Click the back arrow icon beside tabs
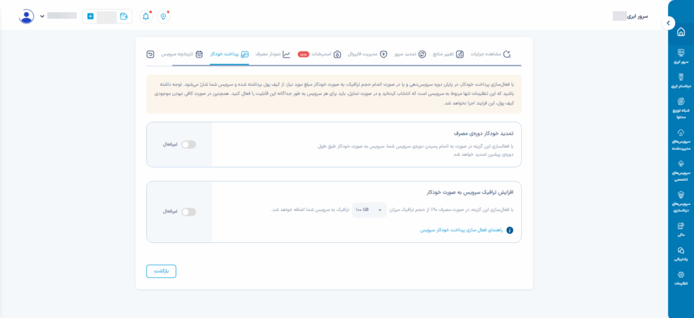694x318 pixels. (x=150, y=54)
